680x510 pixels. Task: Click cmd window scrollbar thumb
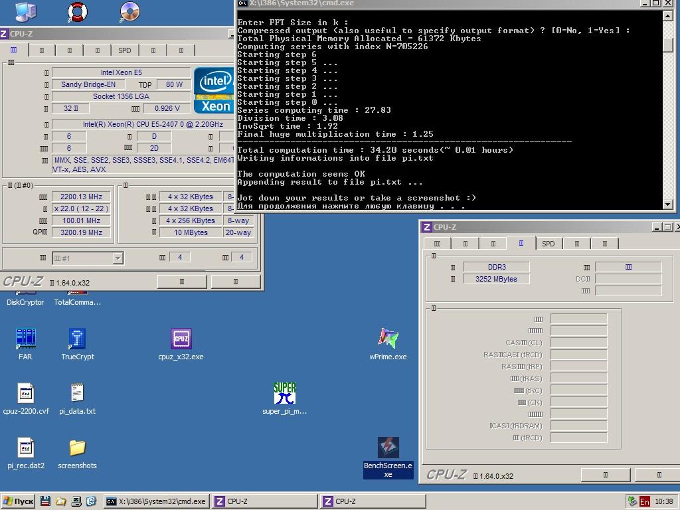click(668, 45)
